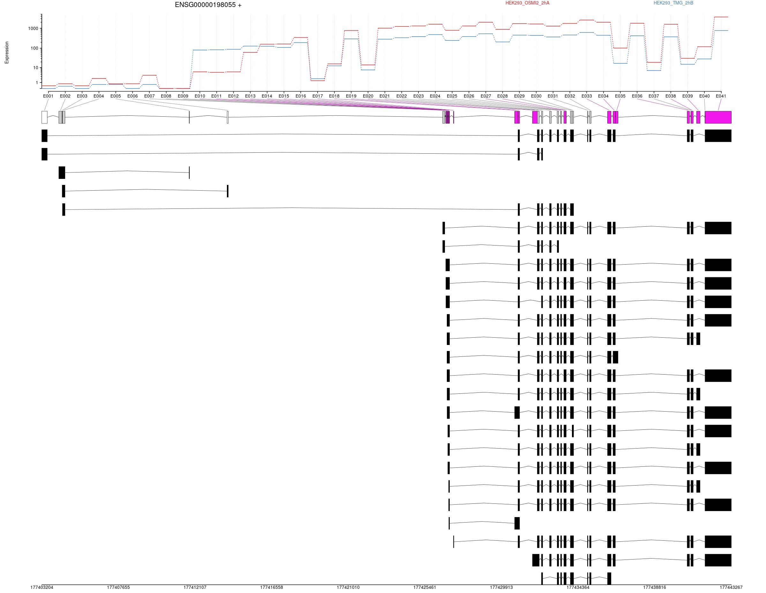Select the HEK293_TMG_2hB legend label

673,3
